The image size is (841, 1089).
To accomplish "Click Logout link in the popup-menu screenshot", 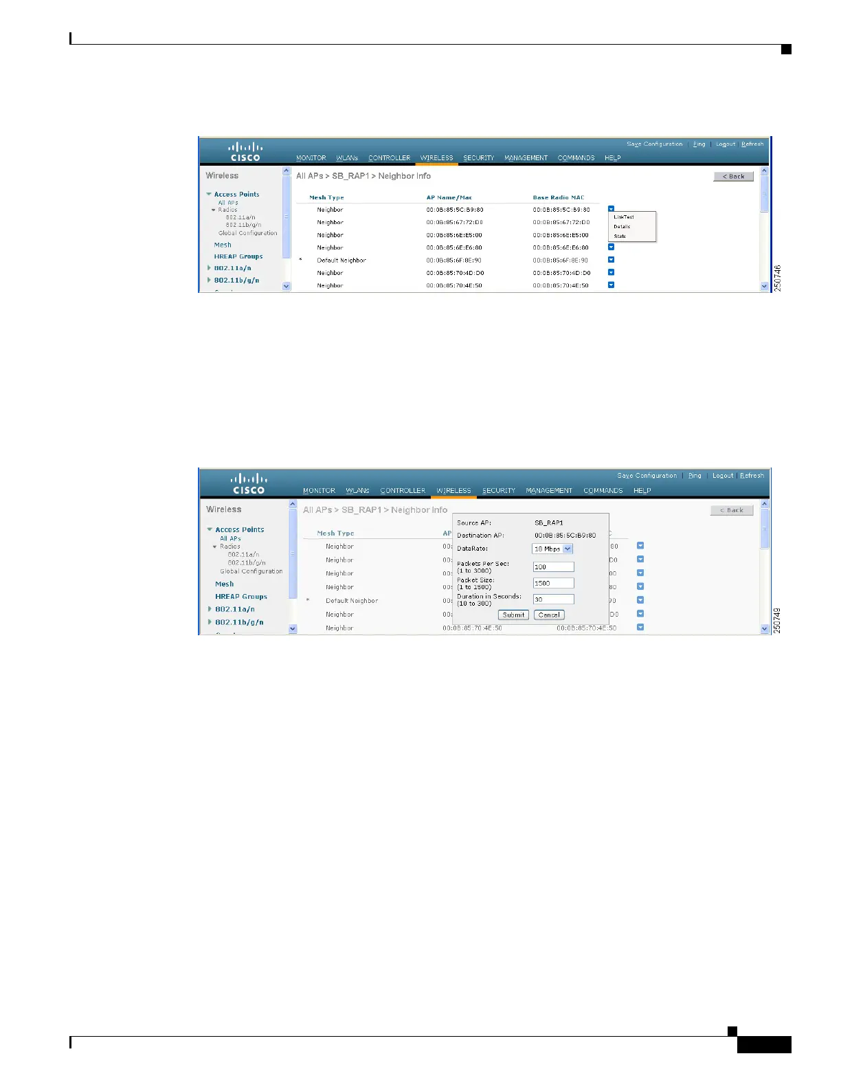I will coord(726,144).
